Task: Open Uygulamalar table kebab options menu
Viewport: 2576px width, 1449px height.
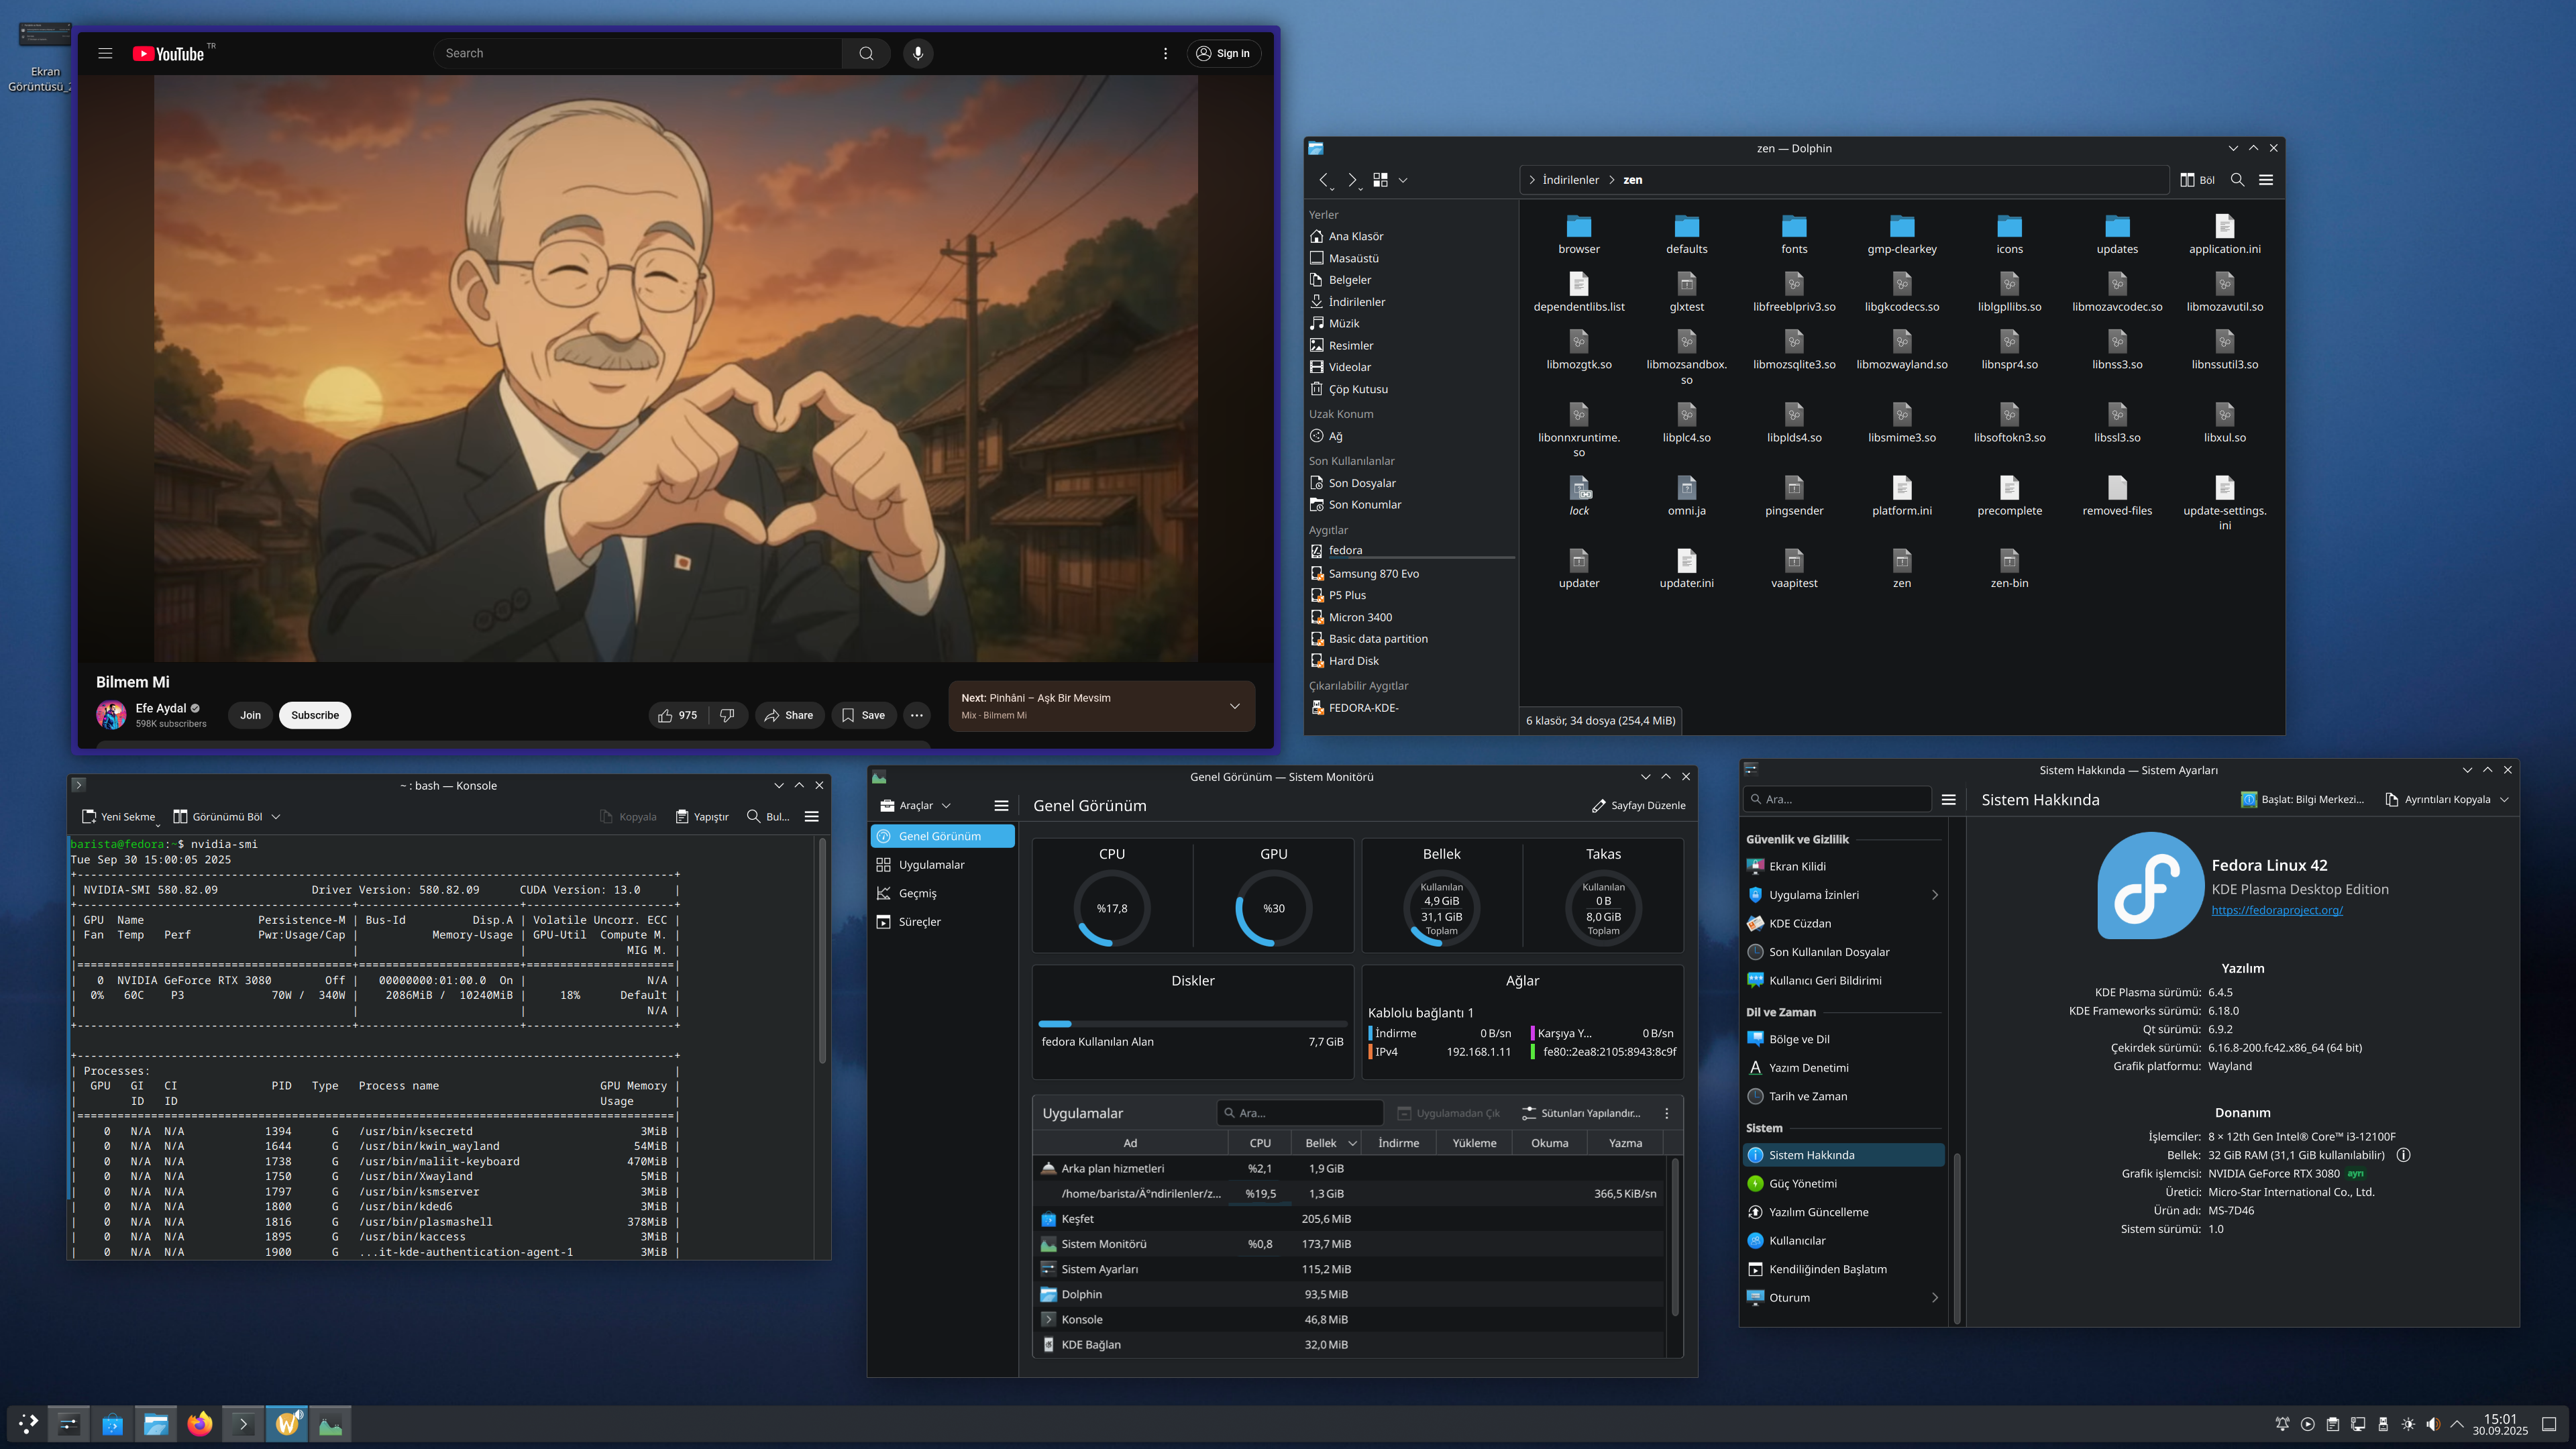Action: coord(1666,1113)
